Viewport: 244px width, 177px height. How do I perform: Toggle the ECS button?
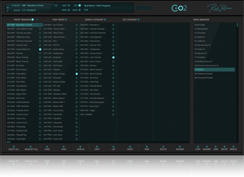tap(80, 5)
